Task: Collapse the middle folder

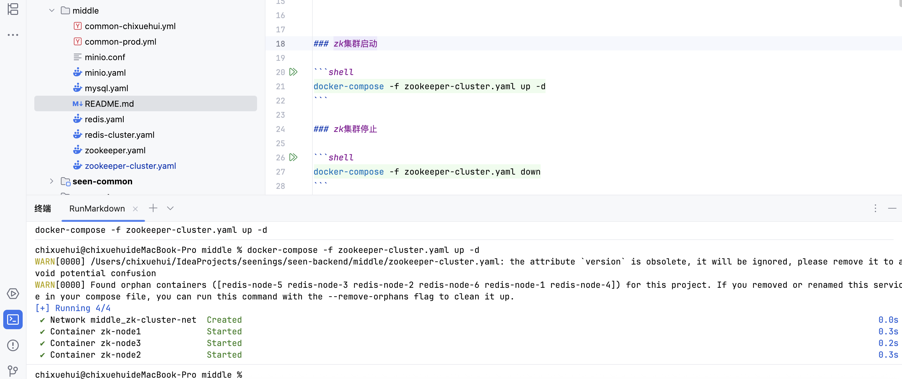Action: coord(52,10)
